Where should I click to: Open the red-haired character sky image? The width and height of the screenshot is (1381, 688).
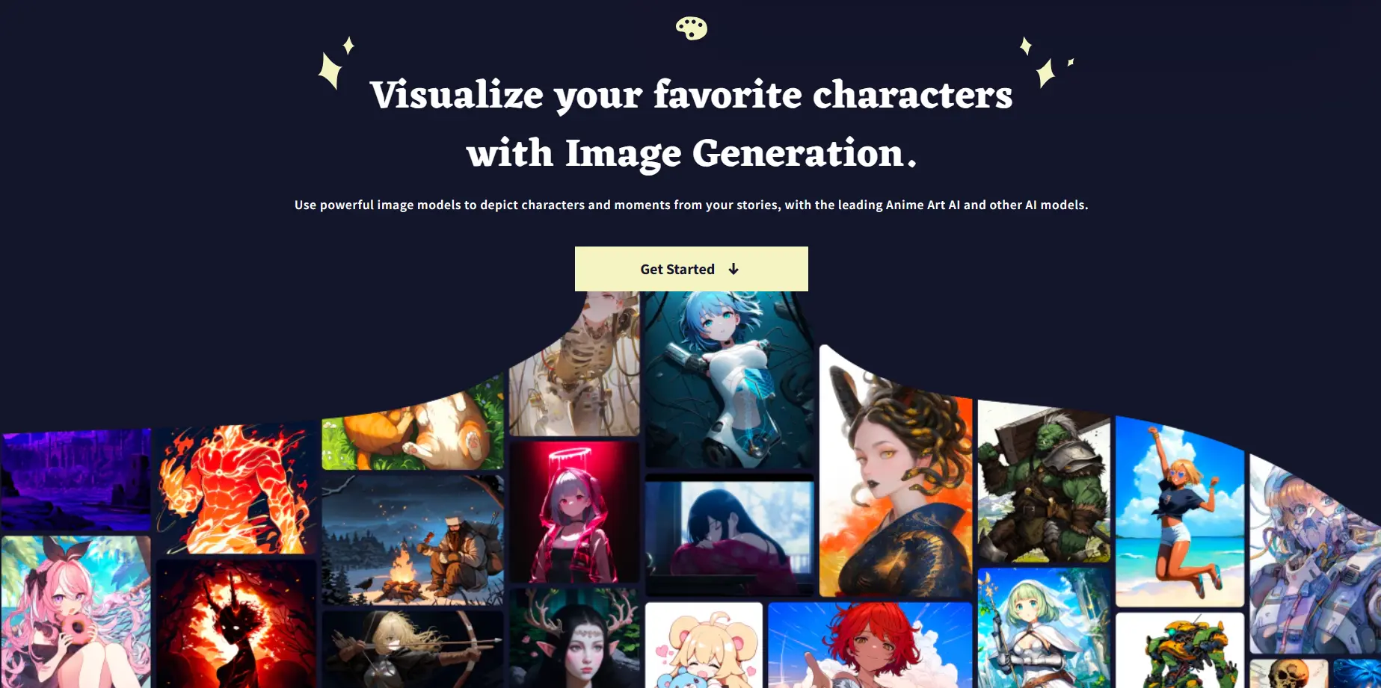pos(870,645)
